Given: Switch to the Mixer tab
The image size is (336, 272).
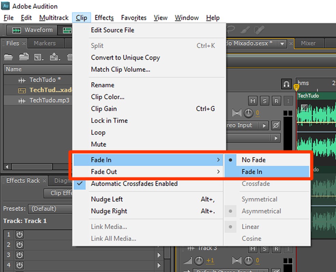Looking at the screenshot, I should pos(308,43).
